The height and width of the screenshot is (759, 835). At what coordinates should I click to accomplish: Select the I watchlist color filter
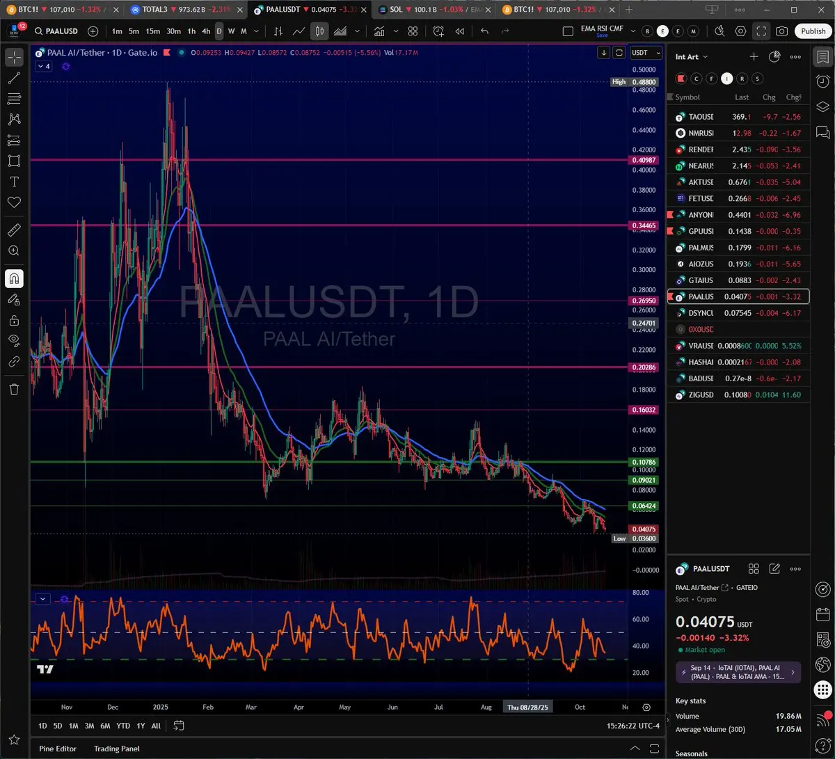coord(727,79)
